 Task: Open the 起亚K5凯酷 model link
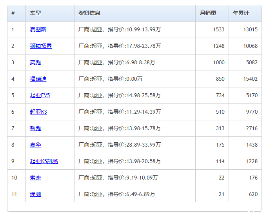click(44, 161)
